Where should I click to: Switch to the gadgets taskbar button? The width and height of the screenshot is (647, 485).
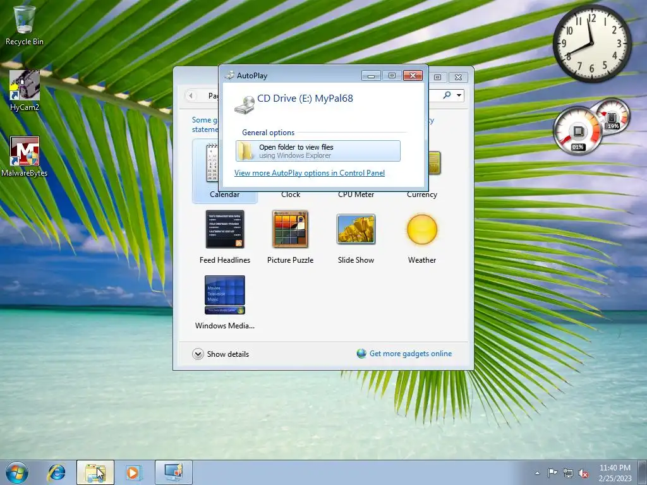(x=173, y=472)
